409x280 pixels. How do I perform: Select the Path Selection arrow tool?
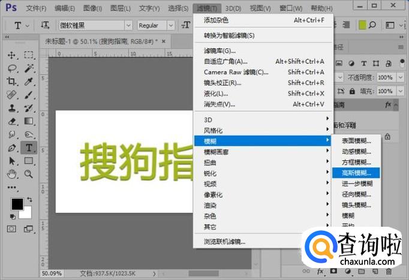[12, 161]
